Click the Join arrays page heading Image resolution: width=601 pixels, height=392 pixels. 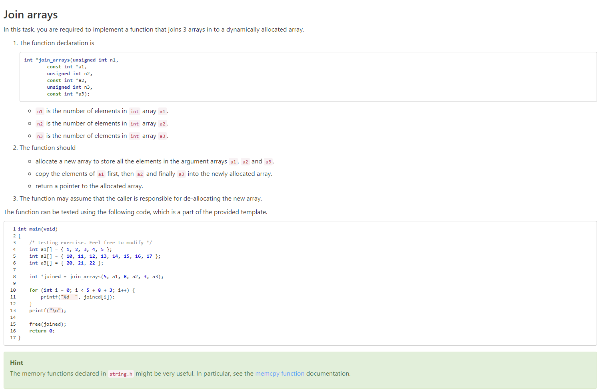click(30, 14)
